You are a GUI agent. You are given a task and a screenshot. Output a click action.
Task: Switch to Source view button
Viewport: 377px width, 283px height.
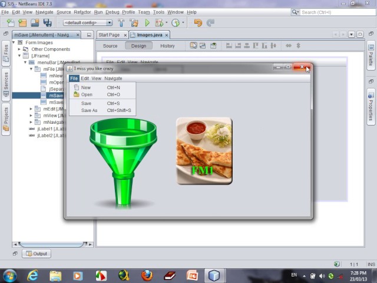click(x=110, y=46)
